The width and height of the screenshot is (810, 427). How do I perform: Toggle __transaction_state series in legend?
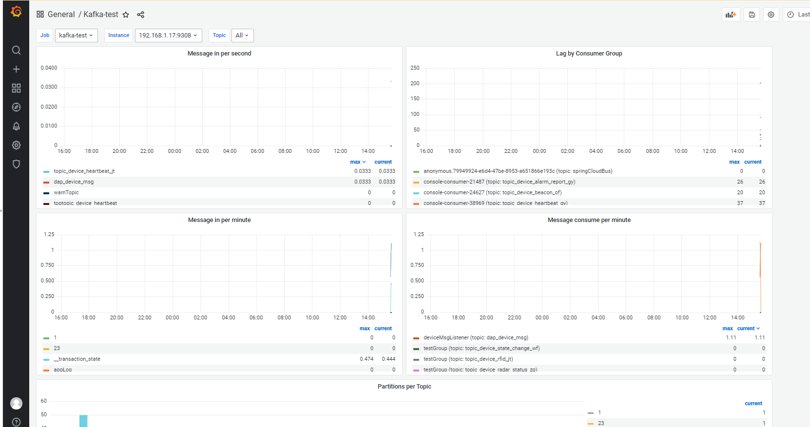tap(77, 359)
